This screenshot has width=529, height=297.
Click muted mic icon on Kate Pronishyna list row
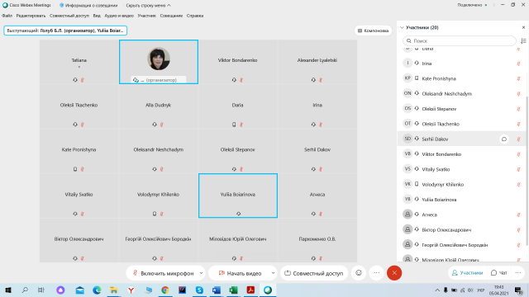point(518,79)
